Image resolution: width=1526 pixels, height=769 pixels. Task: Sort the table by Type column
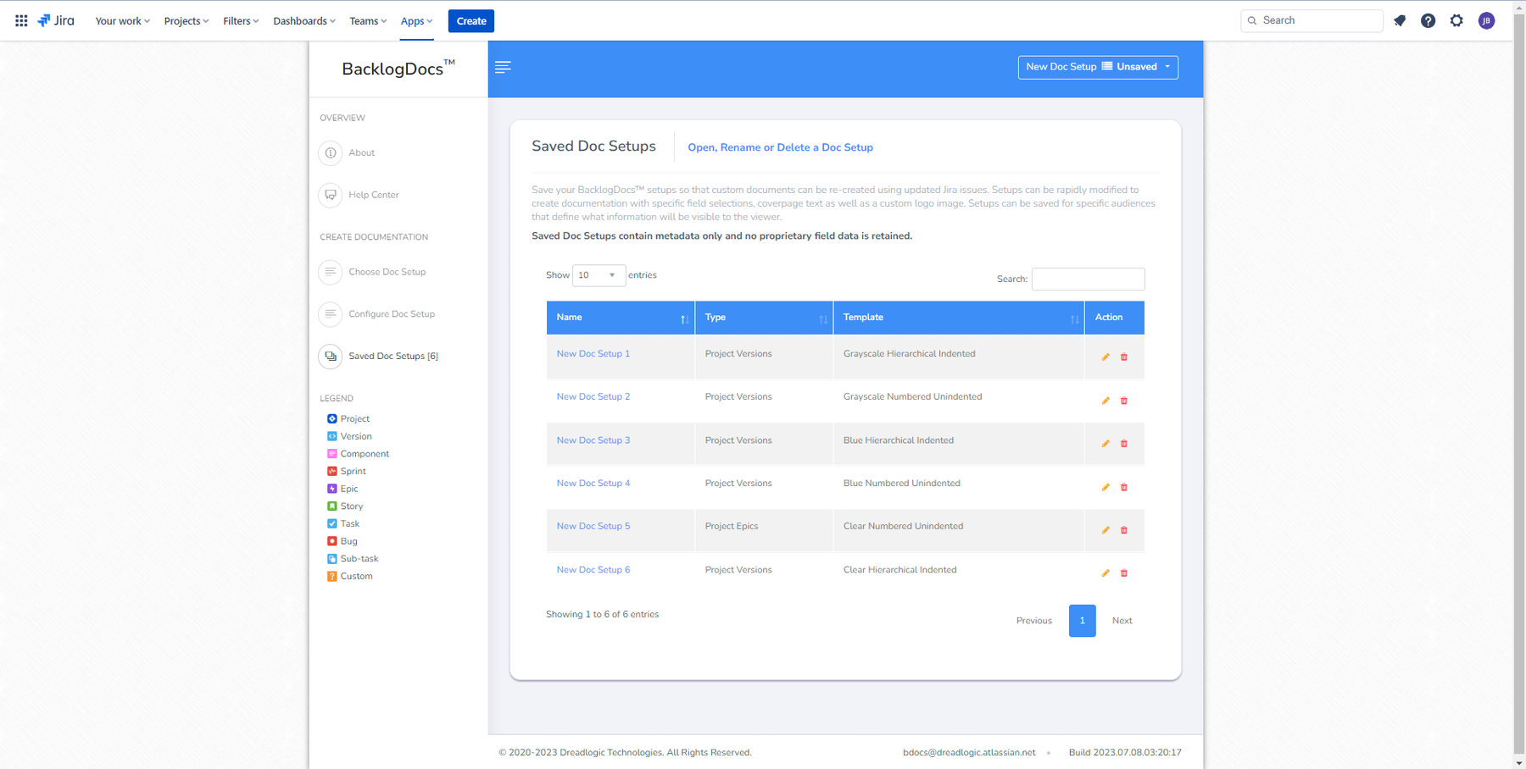click(x=764, y=318)
